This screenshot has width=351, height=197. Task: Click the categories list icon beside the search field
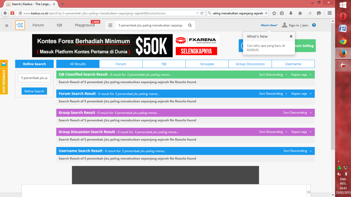coord(110,25)
